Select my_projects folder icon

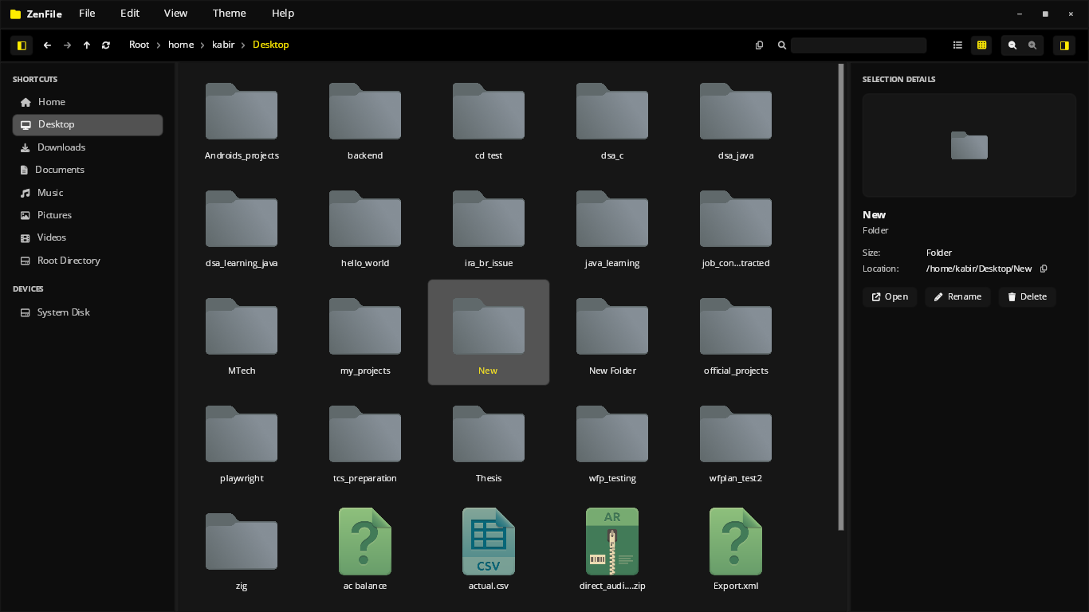[x=365, y=327]
